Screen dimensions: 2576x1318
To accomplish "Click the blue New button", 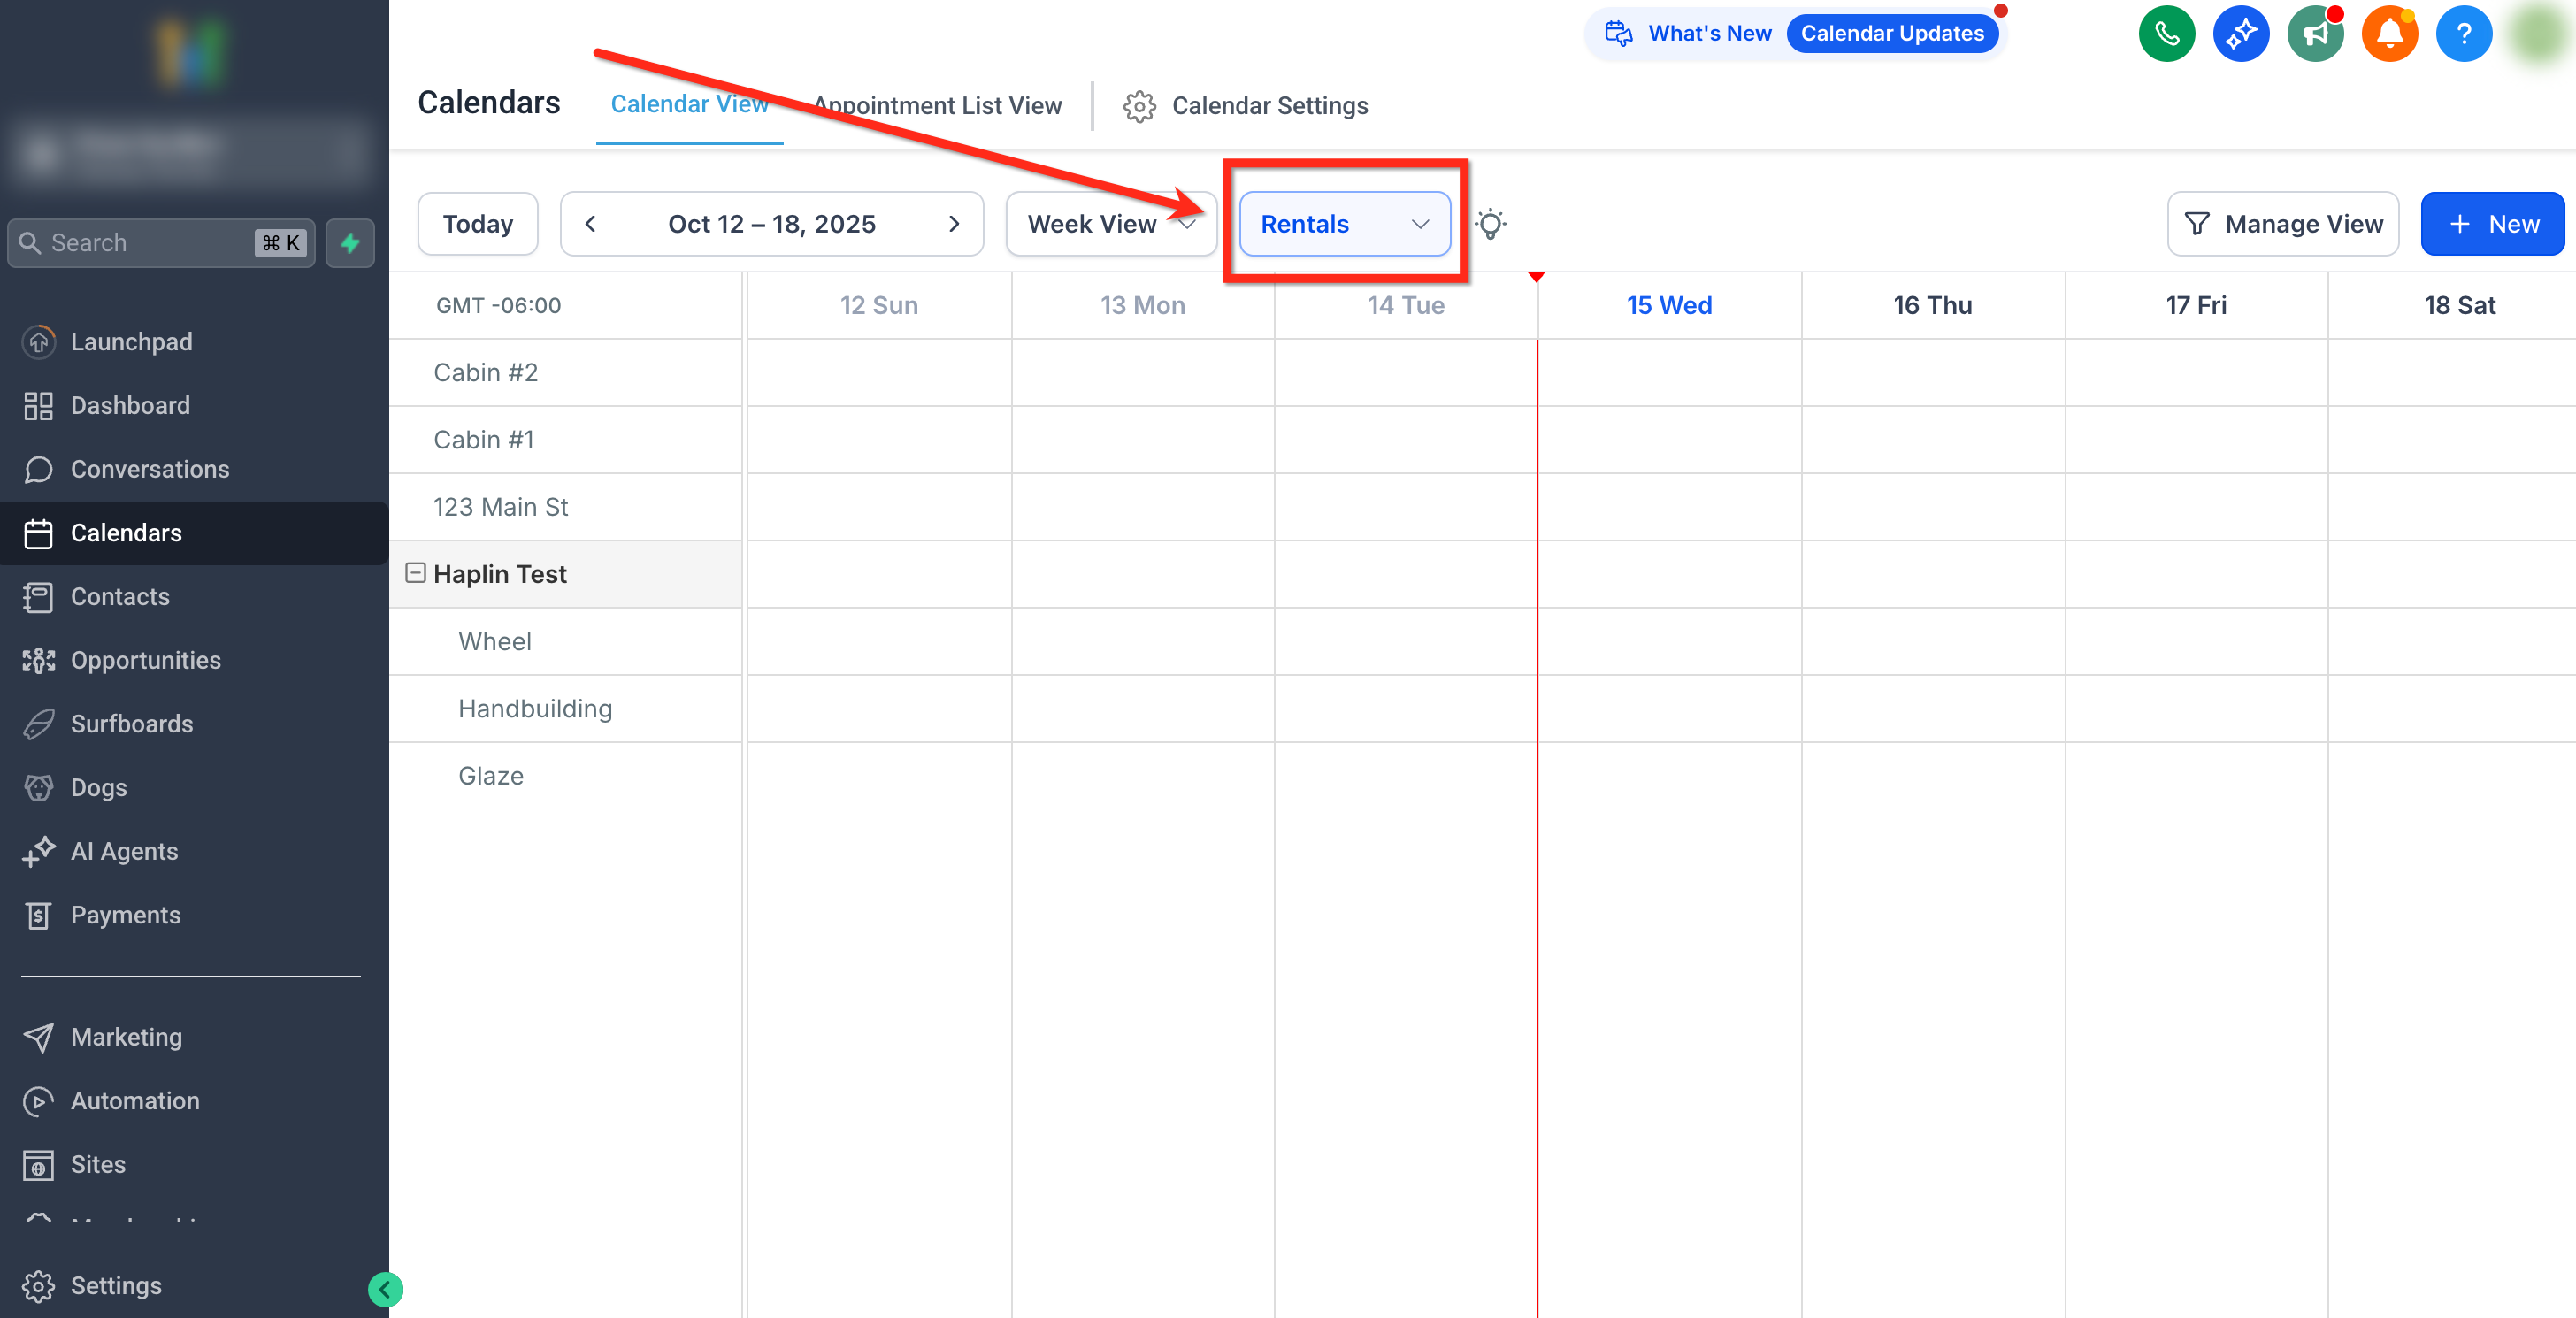I will click(2492, 224).
